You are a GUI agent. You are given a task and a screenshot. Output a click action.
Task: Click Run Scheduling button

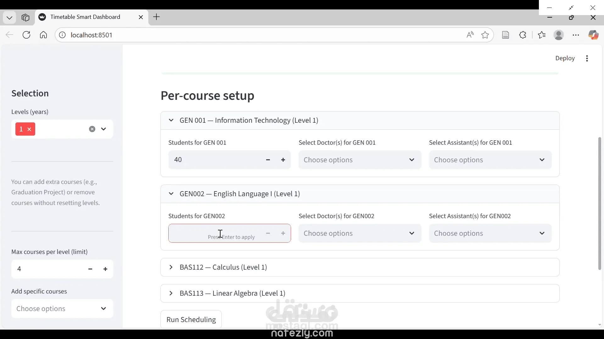[191, 319]
